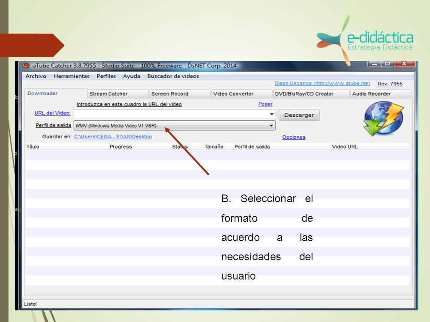Screen dimensions: 430x322
Task: Click the Título column header
Action: (67, 147)
